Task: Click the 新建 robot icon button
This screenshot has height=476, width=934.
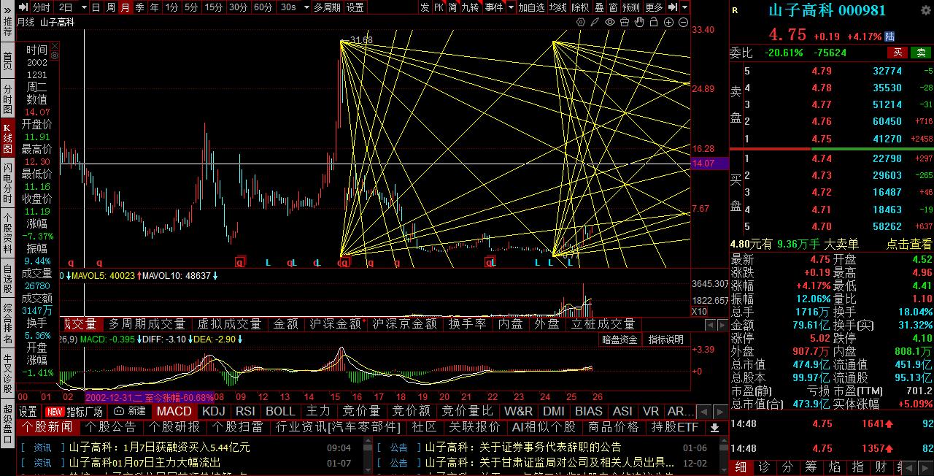Action: (131, 411)
